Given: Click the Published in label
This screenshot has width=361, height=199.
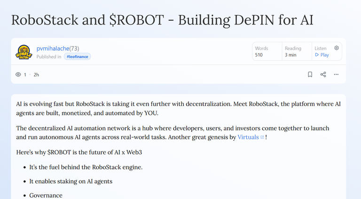Looking at the screenshot, I should pos(49,56).
